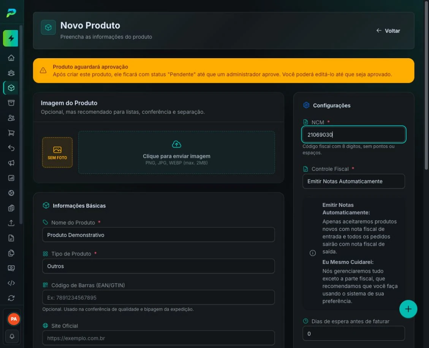Focus the NCM input field
This screenshot has width=429, height=348.
coord(353,134)
